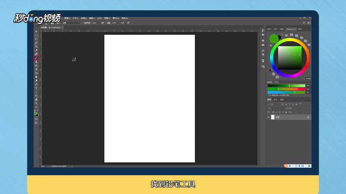Image resolution: width=346 pixels, height=194 pixels.
Task: Select the Healing Brush tool
Action: 36,54
